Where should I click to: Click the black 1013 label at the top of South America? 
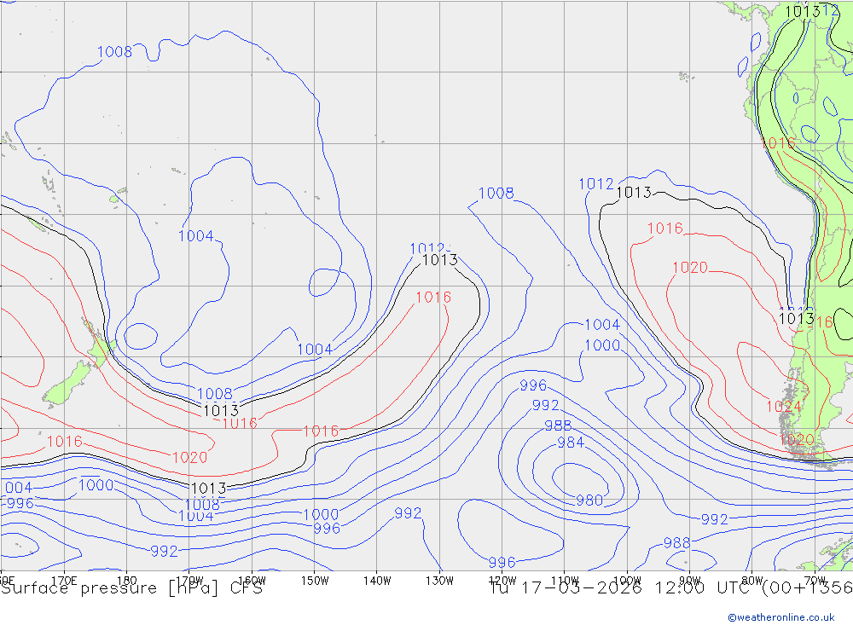pyautogui.click(x=803, y=11)
